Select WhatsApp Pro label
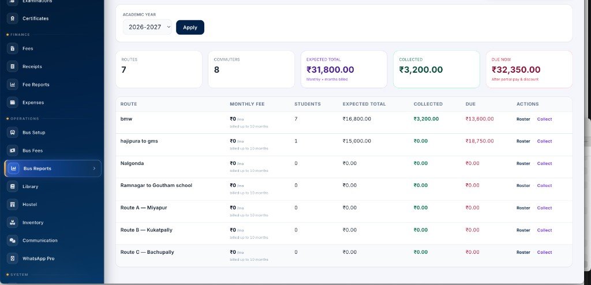Viewport: 591px width, 285px height. click(39, 258)
